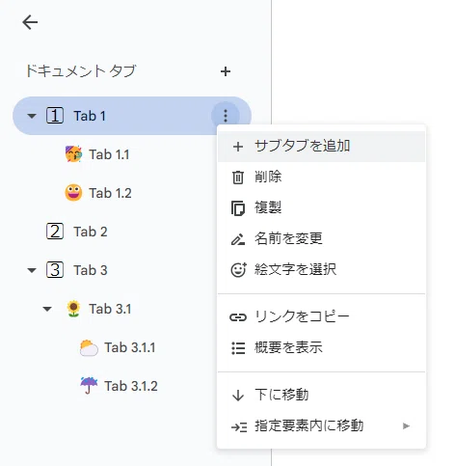Collapse the Tab 3 tree
Image resolution: width=455 pixels, height=466 pixels.
[32, 270]
